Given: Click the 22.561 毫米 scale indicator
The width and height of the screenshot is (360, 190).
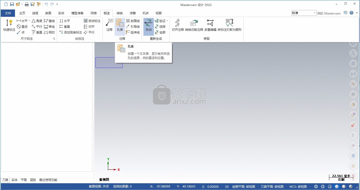Looking at the screenshot, I should pyautogui.click(x=341, y=176).
